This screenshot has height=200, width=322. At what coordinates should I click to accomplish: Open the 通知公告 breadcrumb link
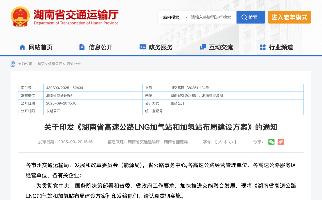click(74, 64)
